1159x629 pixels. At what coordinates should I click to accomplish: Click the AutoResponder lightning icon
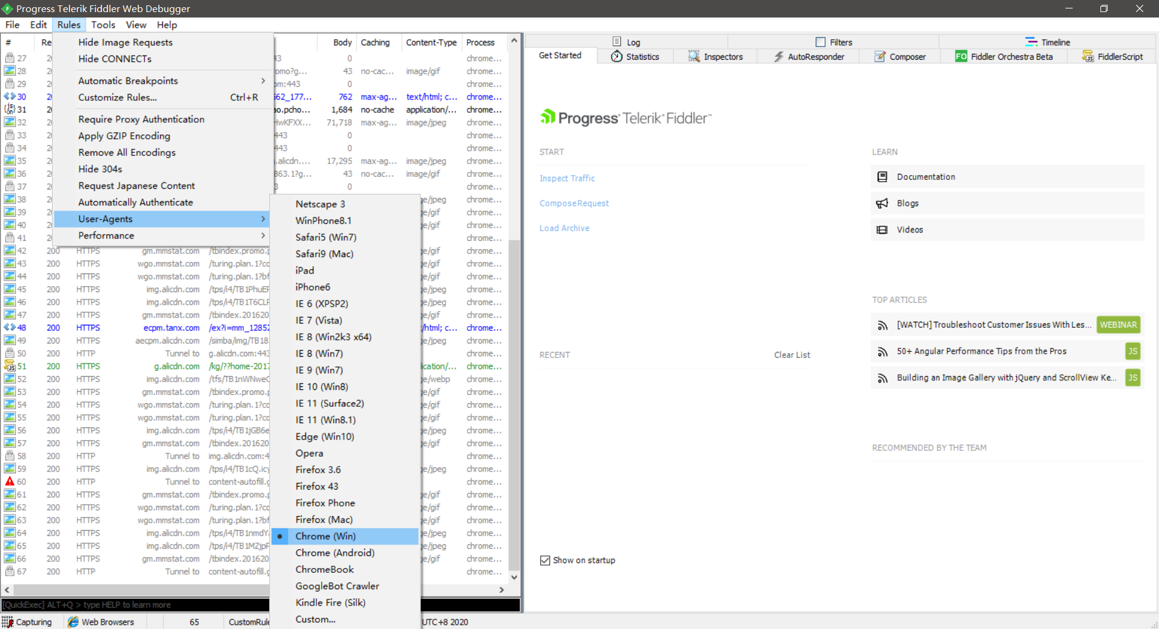(x=779, y=56)
